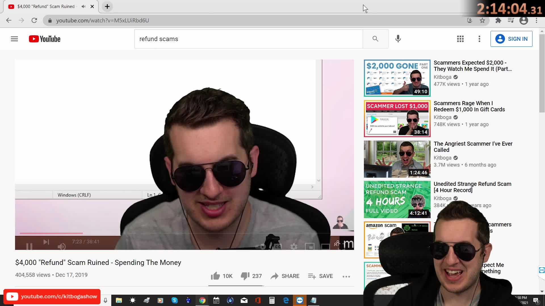The width and height of the screenshot is (545, 306).
Task: Open 'Unedited Strange Refund Scam' title
Action: pyautogui.click(x=472, y=187)
